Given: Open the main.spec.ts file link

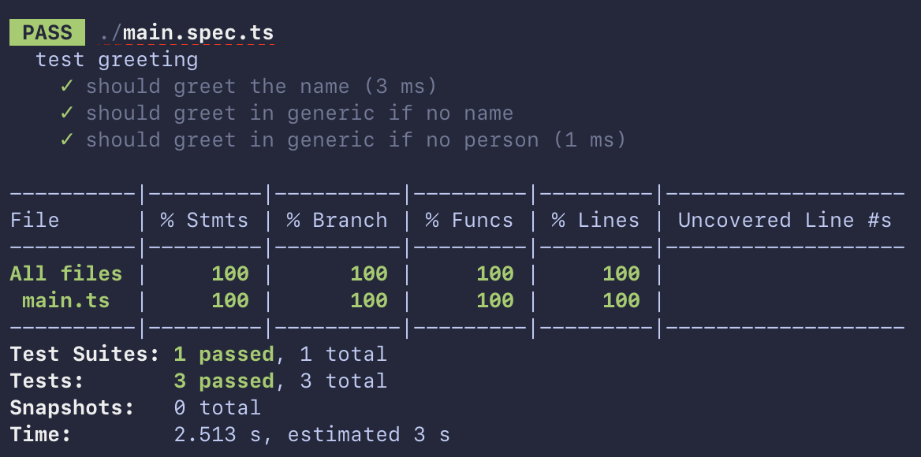Looking at the screenshot, I should click(x=186, y=33).
